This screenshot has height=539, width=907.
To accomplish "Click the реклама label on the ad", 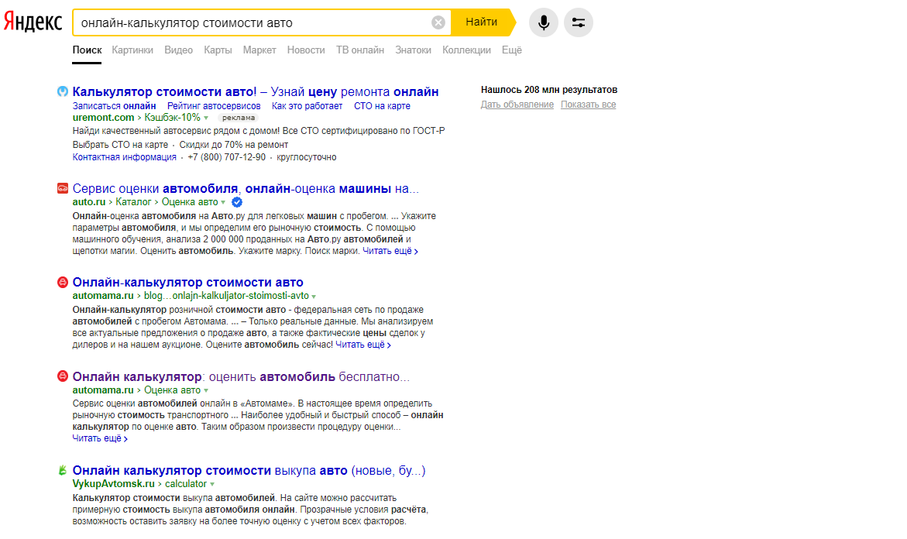I will click(239, 118).
